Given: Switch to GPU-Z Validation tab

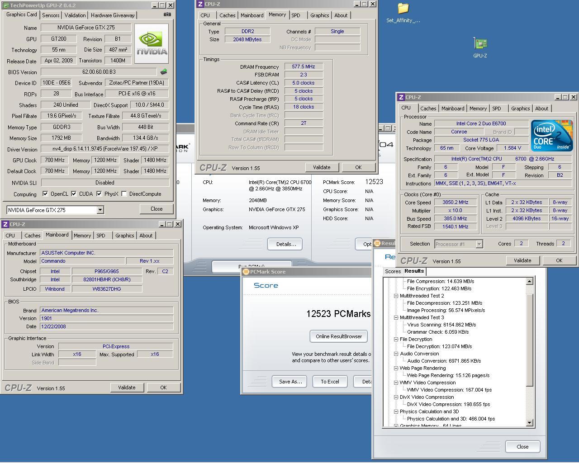Looking at the screenshot, I should coord(75,15).
